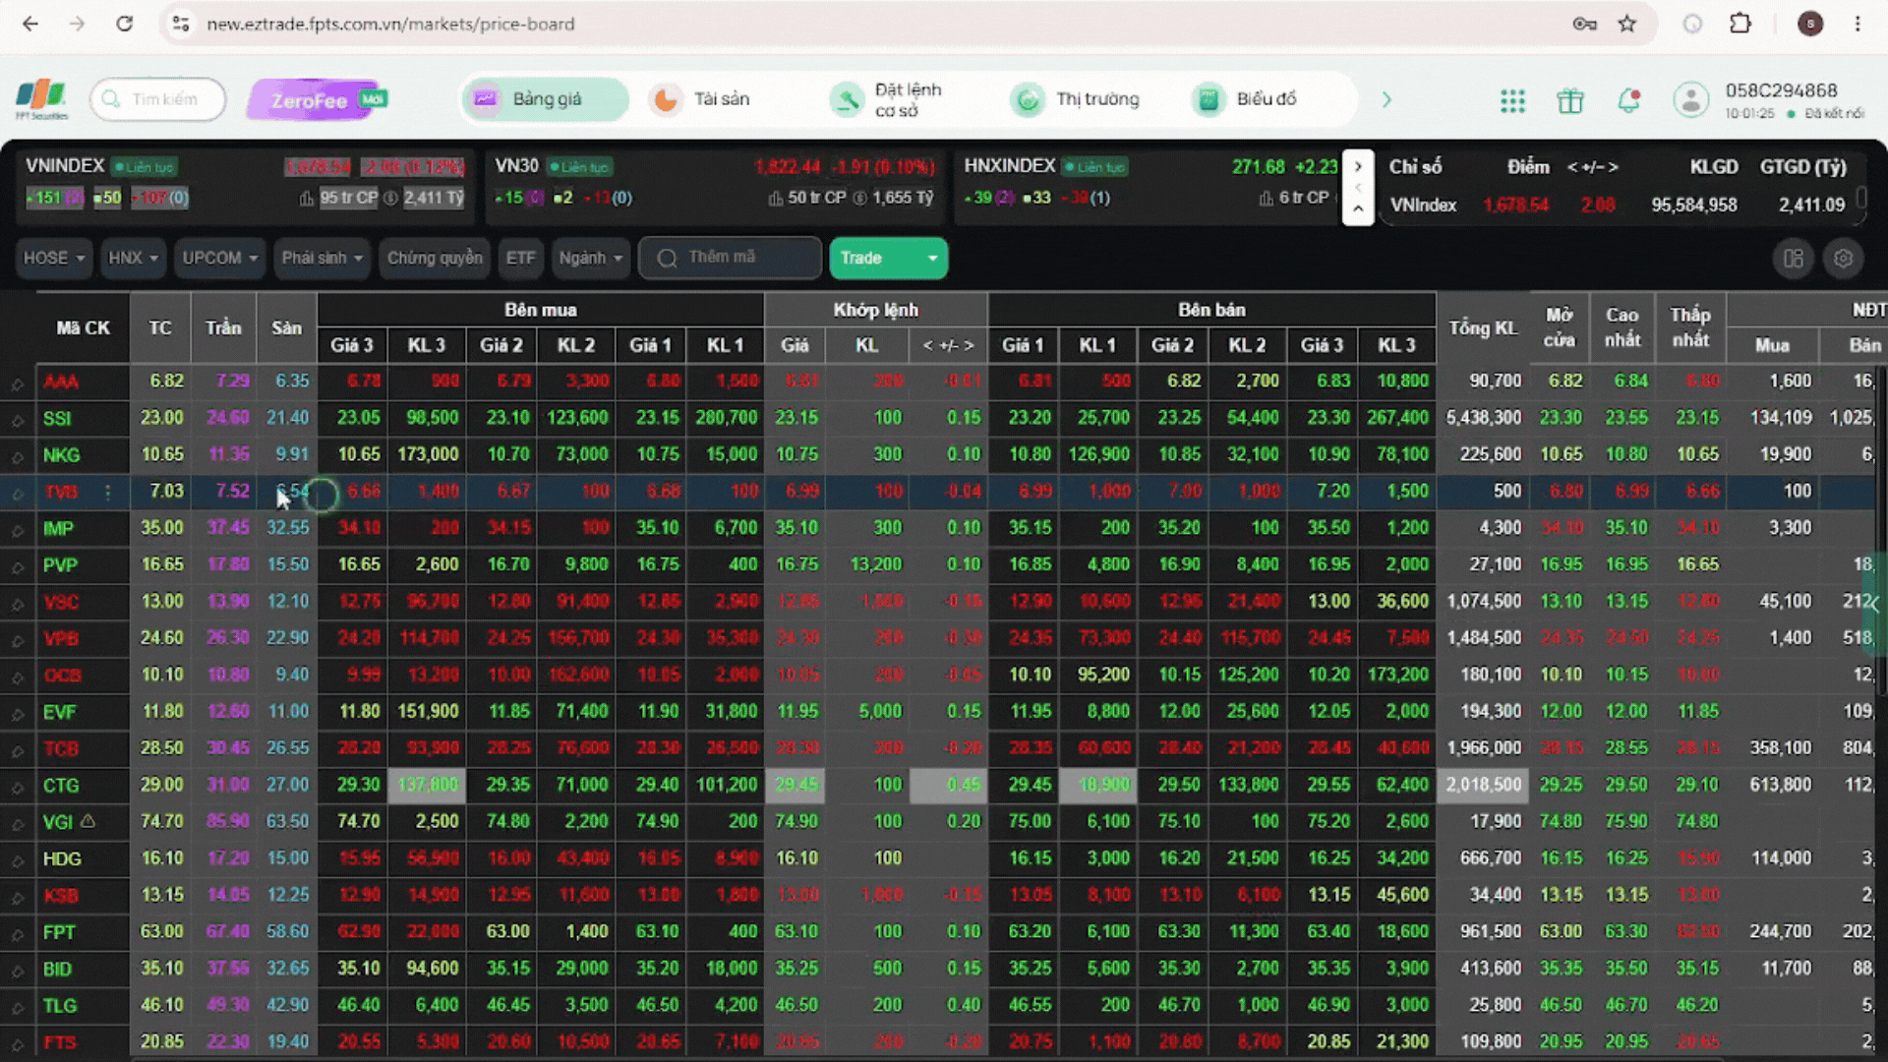This screenshot has width=1888, height=1062.
Task: Click the ZeroFee promo button
Action: pyautogui.click(x=318, y=99)
